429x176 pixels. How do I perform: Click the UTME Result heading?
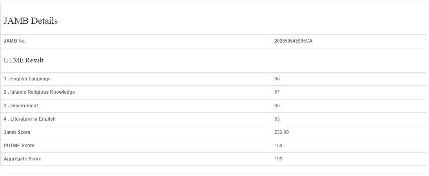23,60
